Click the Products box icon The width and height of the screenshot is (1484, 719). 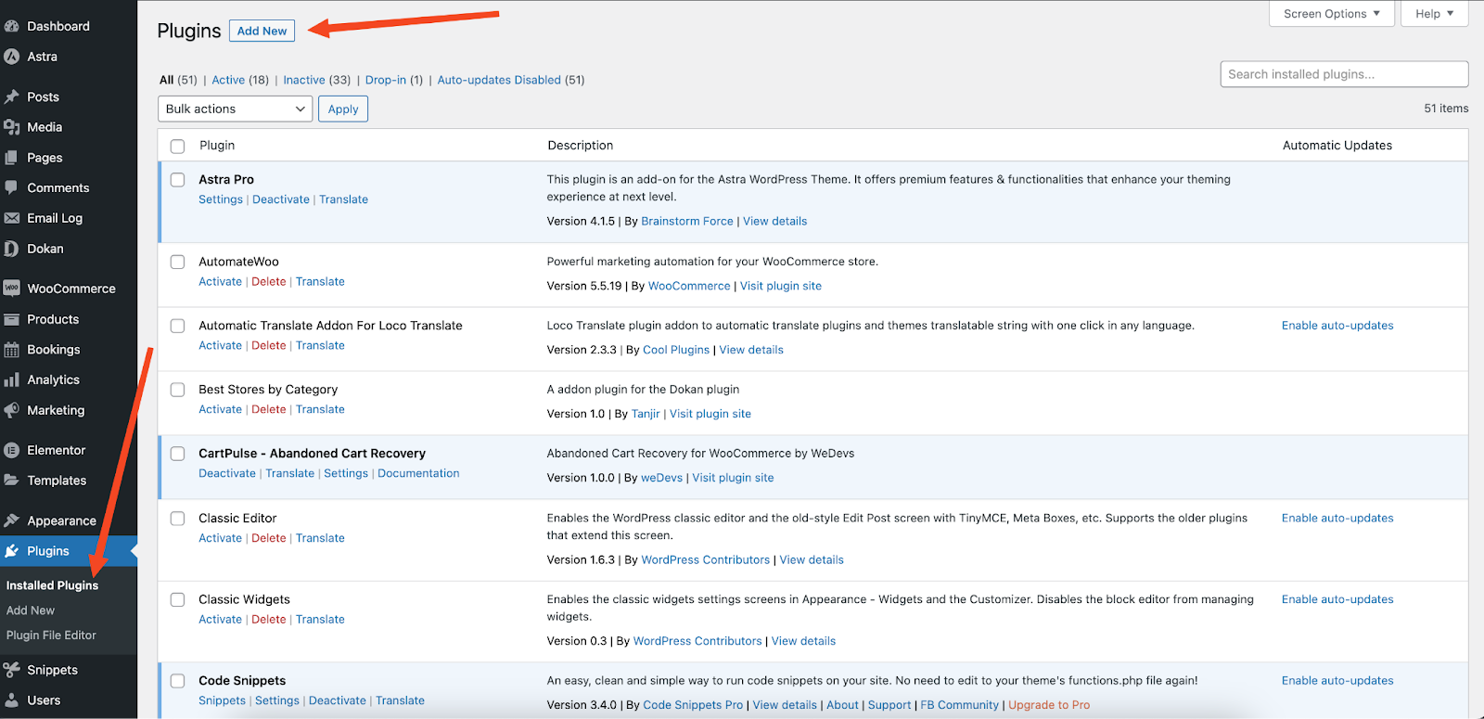[12, 319]
